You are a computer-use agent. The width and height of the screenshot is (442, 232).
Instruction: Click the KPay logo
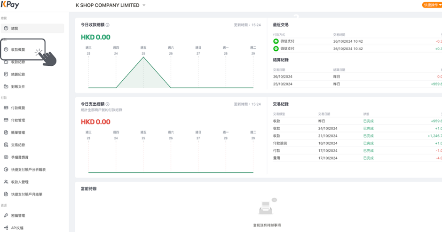[10, 5]
